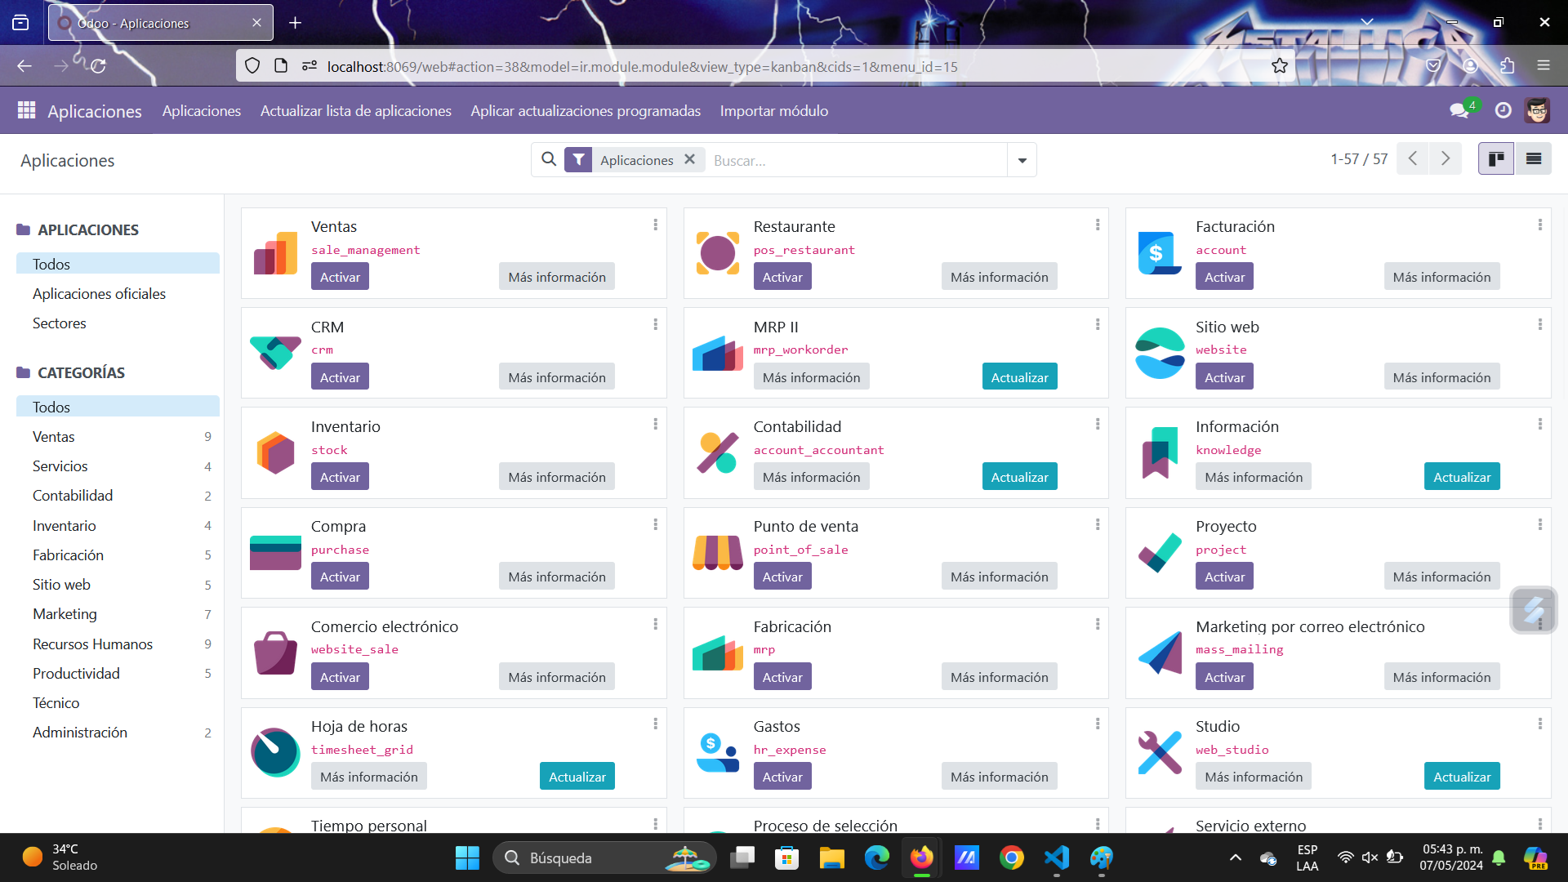The height and width of the screenshot is (882, 1568).
Task: Open the MRP II card options menu
Action: [1098, 324]
